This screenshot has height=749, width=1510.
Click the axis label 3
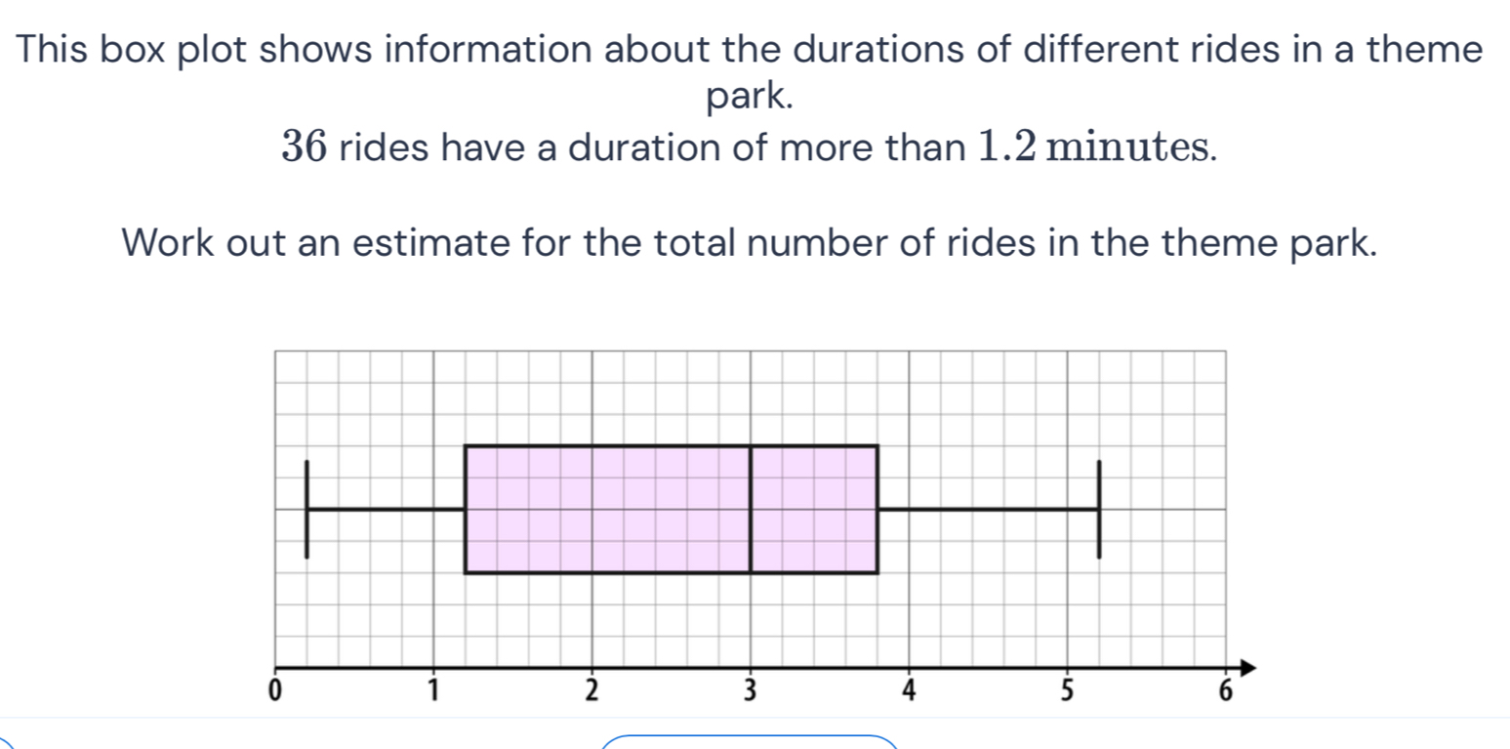pos(751,691)
